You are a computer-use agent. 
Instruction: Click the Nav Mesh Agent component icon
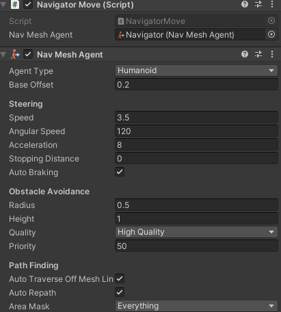15,55
